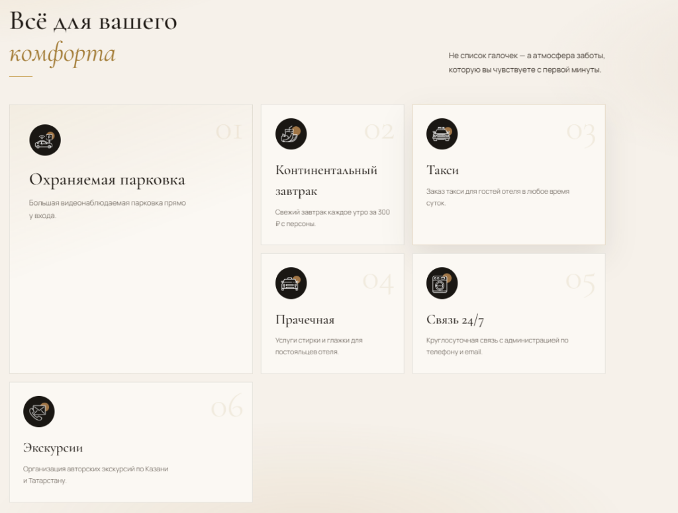
Task: Click the Услуги стирки и глажки text
Action: click(x=318, y=346)
